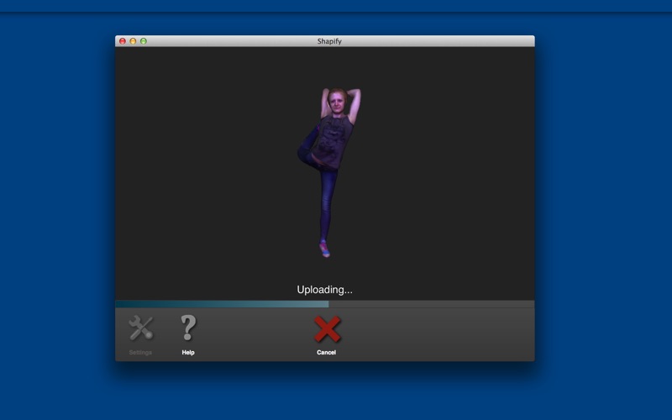The width and height of the screenshot is (672, 420).
Task: Click the filled portion of upload progress bar
Action: [221, 304]
